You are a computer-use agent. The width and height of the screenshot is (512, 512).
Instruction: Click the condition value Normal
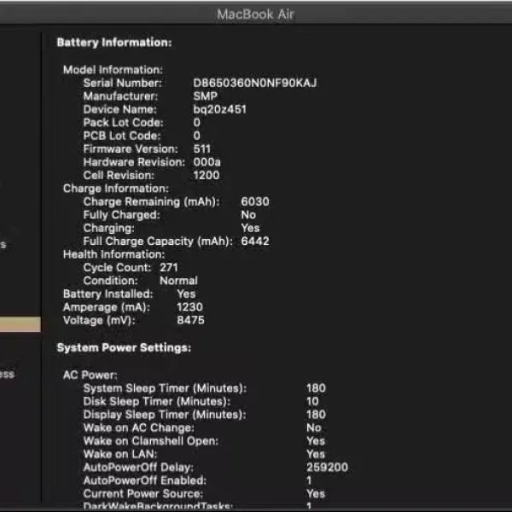coord(178,281)
